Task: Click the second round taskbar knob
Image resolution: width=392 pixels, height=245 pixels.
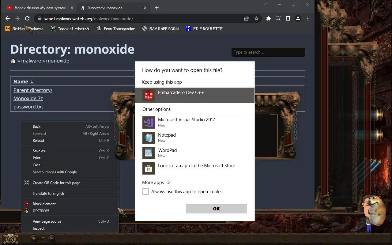Action: pos(52,239)
